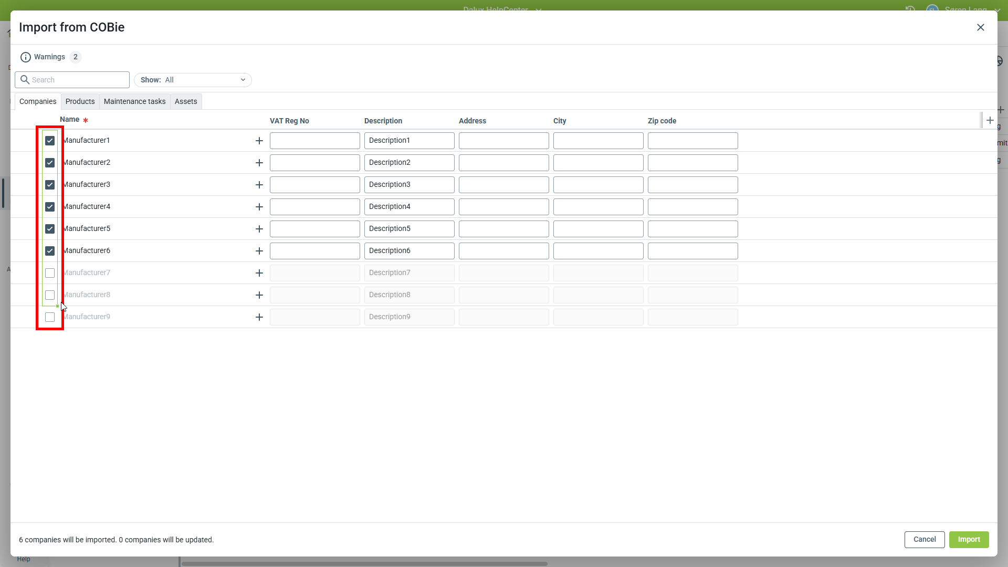Switch to the Products tab

tap(80, 101)
